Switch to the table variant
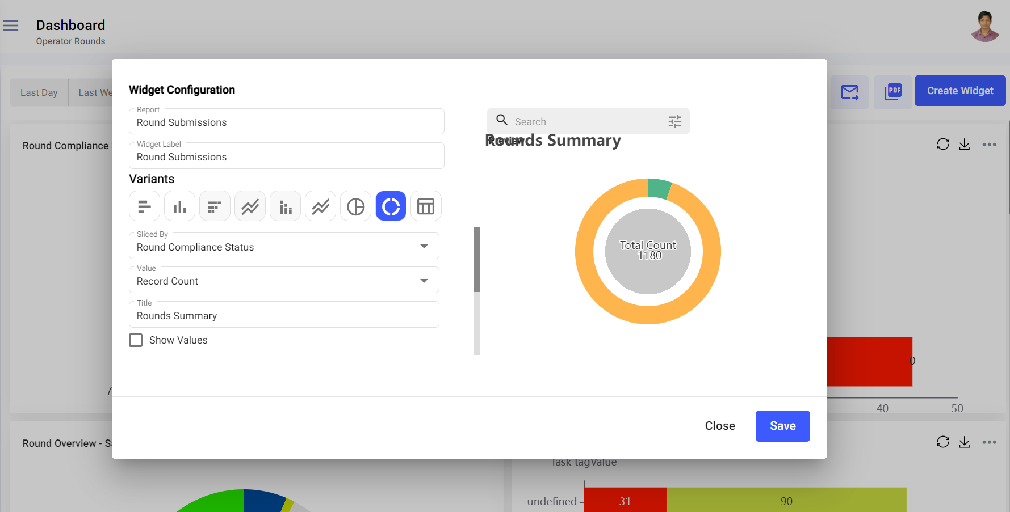This screenshot has height=512, width=1010. pos(426,206)
